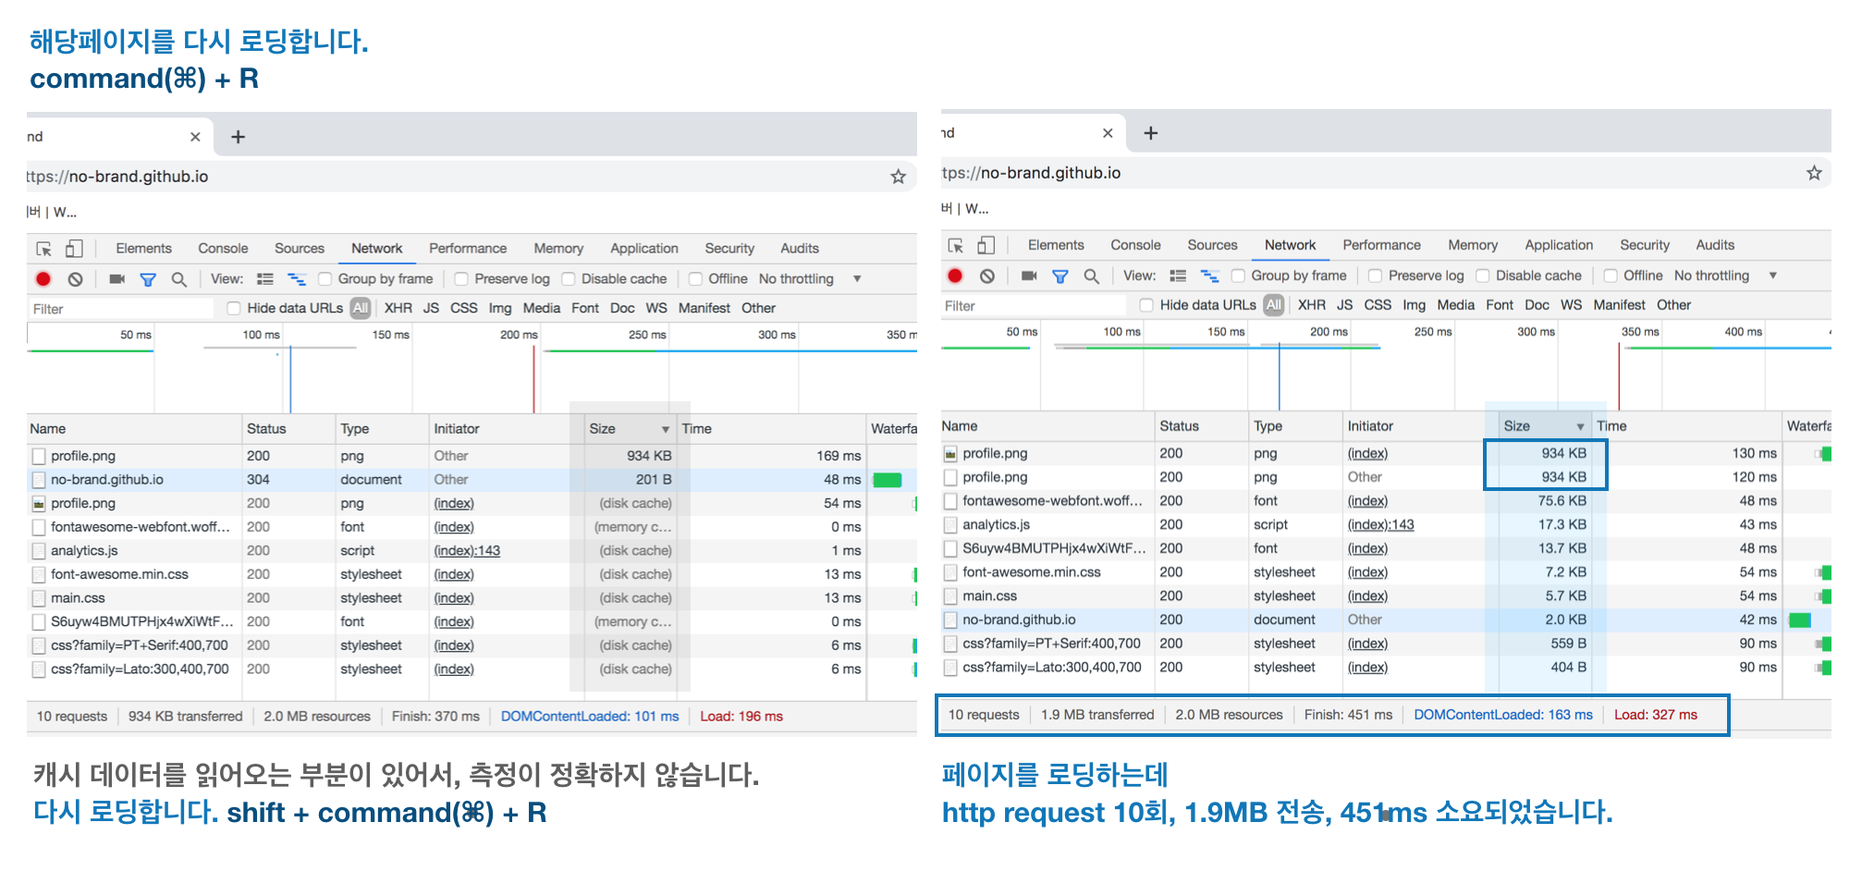Screen dimensions: 1862x871
Task: Select All filter pill in left DevTools
Action: tap(361, 308)
